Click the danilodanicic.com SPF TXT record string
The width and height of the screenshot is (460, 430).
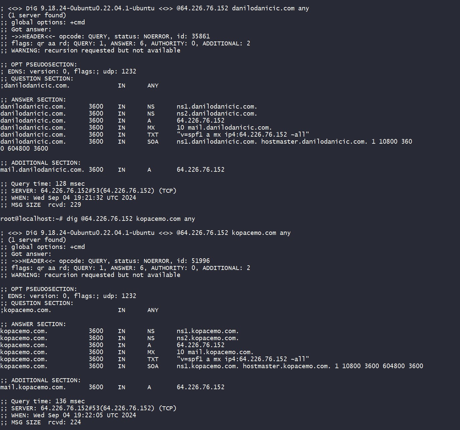(243, 135)
